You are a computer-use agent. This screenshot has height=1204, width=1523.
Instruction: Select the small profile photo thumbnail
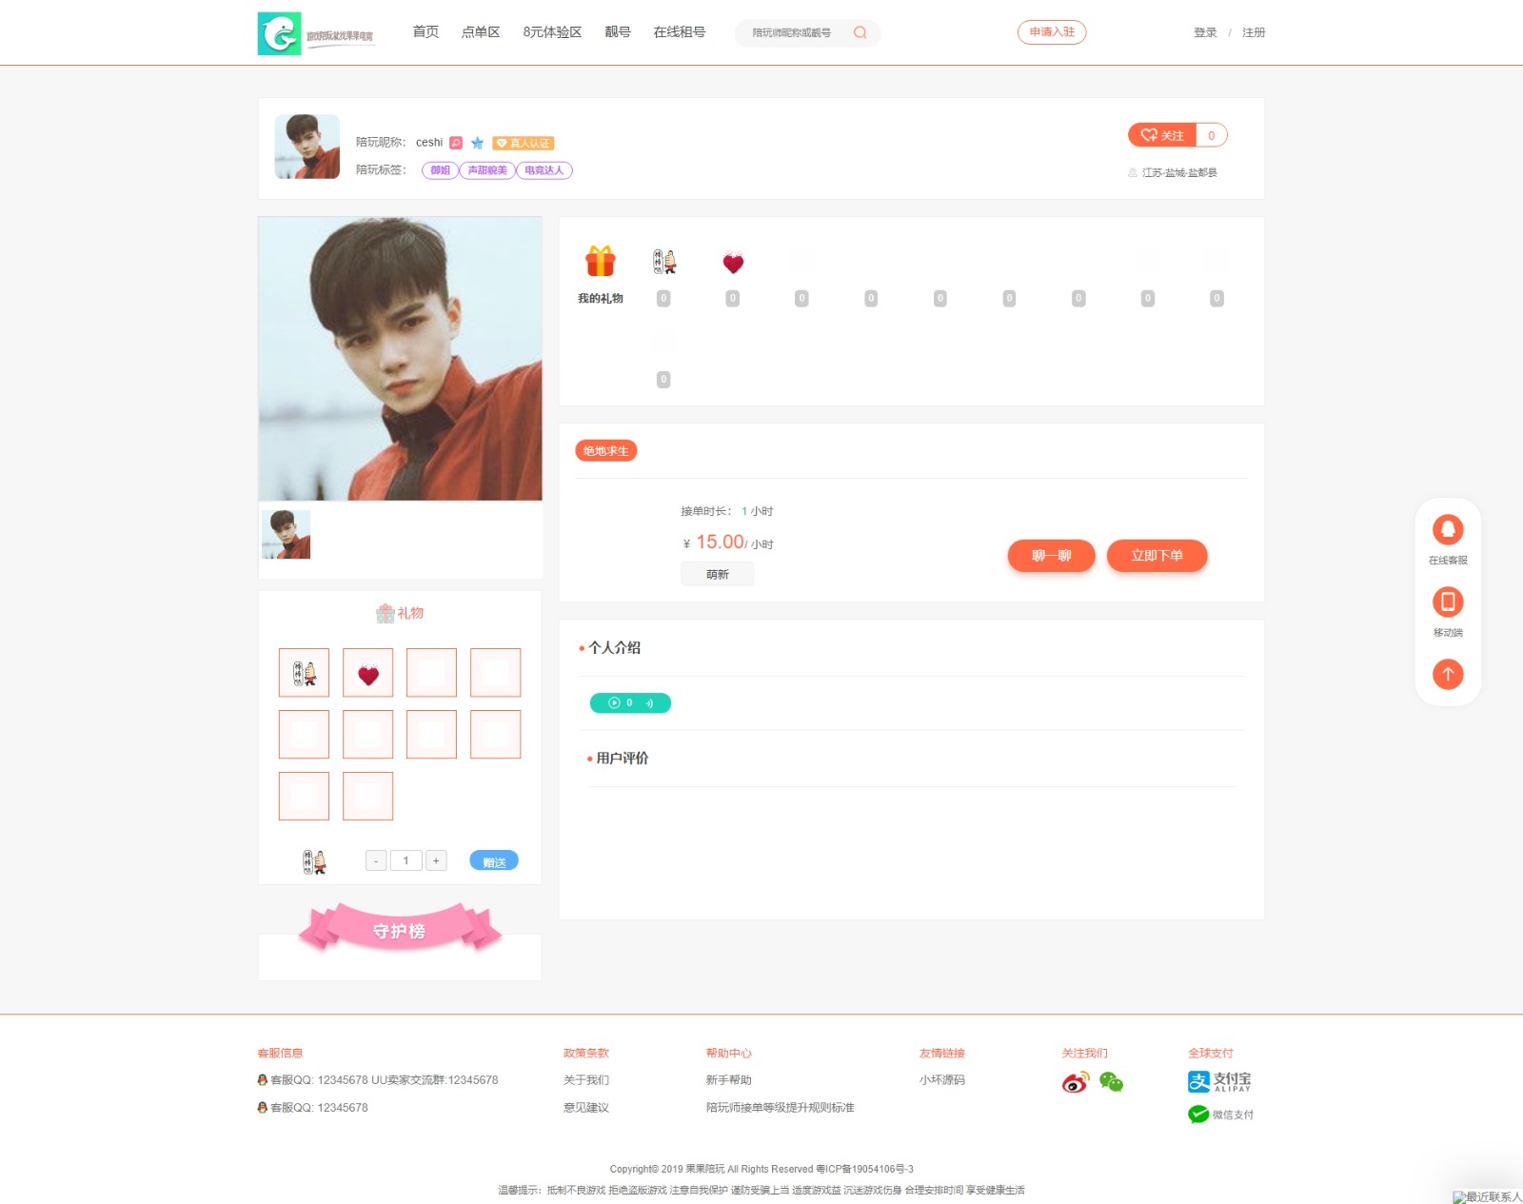[286, 534]
